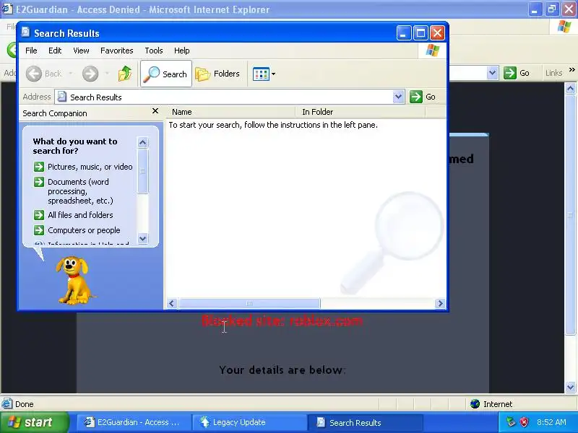The height and width of the screenshot is (433, 578).
Task: Choose Pictures, music, or video search
Action: tap(90, 167)
